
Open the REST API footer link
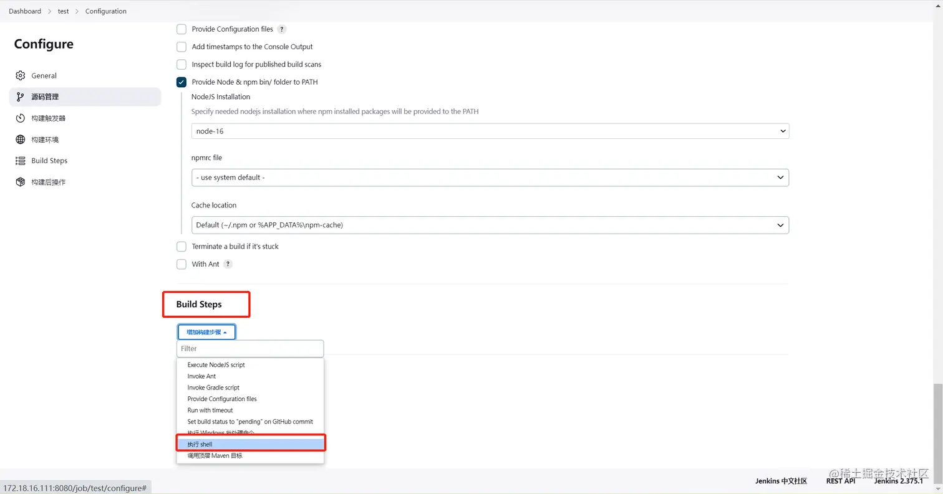[x=841, y=481]
